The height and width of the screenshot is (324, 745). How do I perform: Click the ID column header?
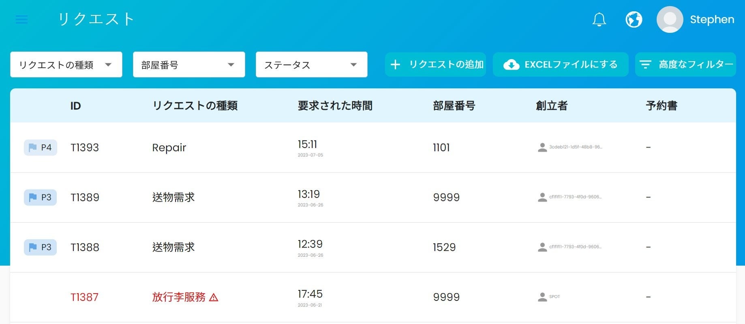coord(75,106)
